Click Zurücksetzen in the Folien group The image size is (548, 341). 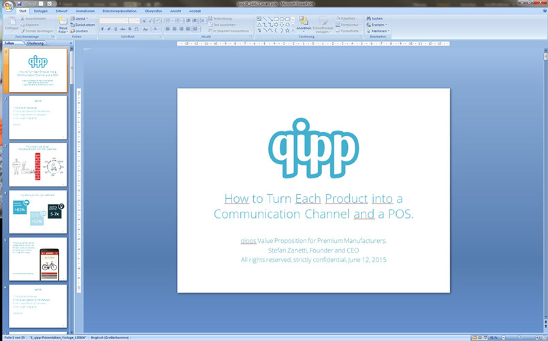(x=84, y=25)
